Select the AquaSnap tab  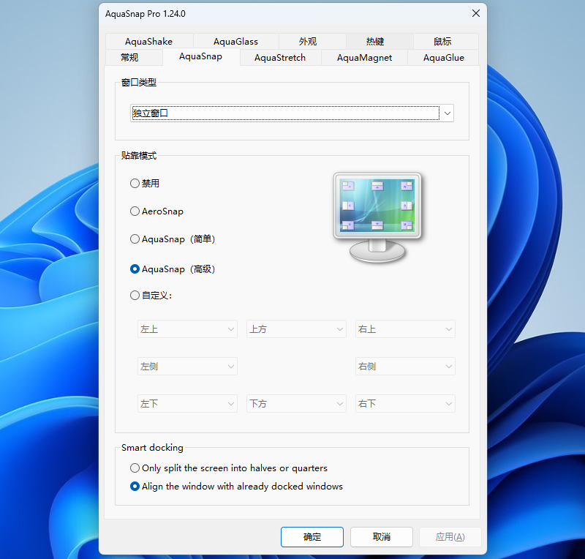(x=200, y=56)
